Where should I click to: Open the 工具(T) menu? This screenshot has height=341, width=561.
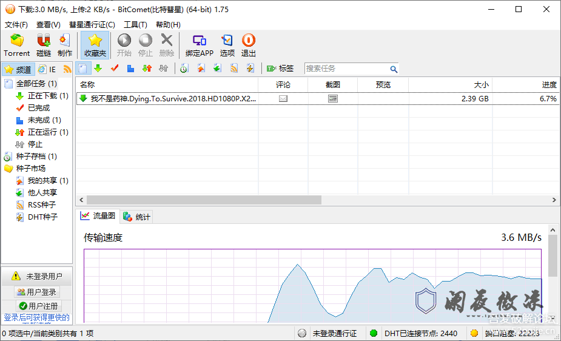pyautogui.click(x=135, y=25)
